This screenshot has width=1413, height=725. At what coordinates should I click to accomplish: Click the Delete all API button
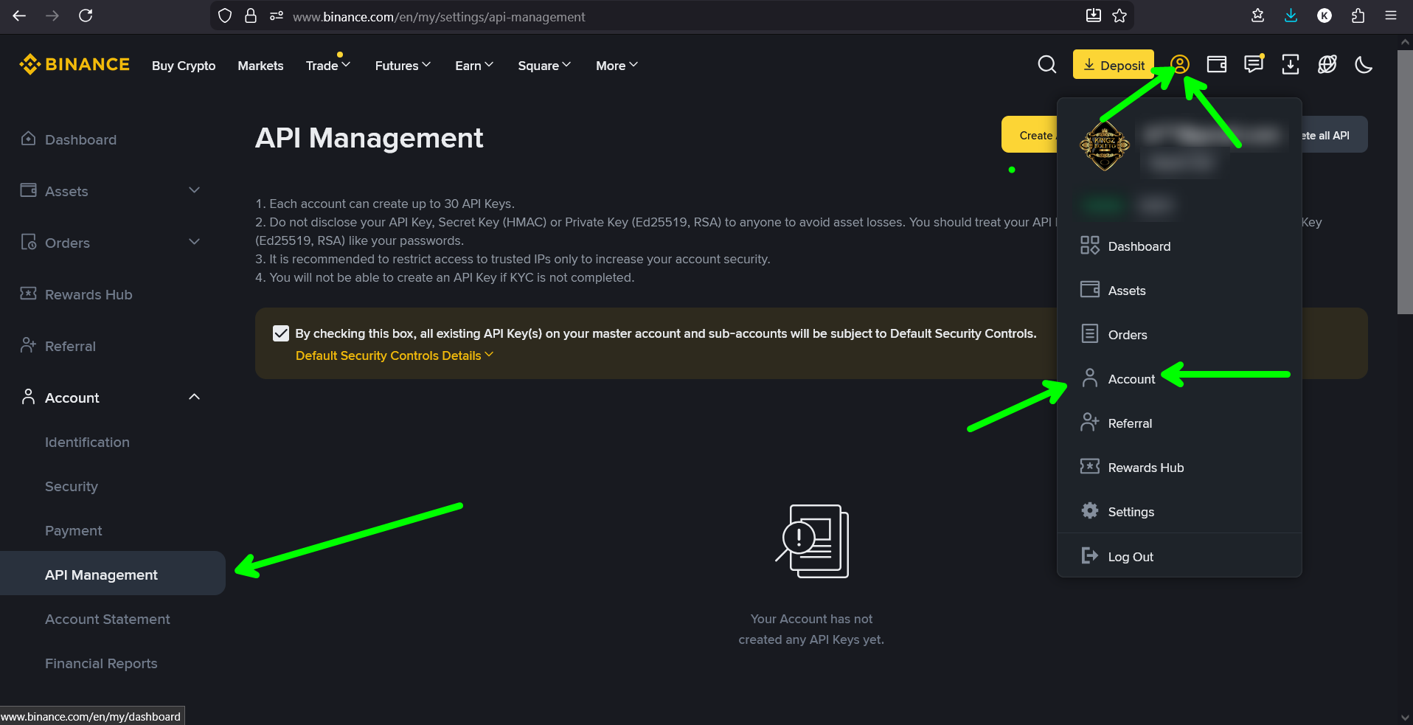(1335, 135)
